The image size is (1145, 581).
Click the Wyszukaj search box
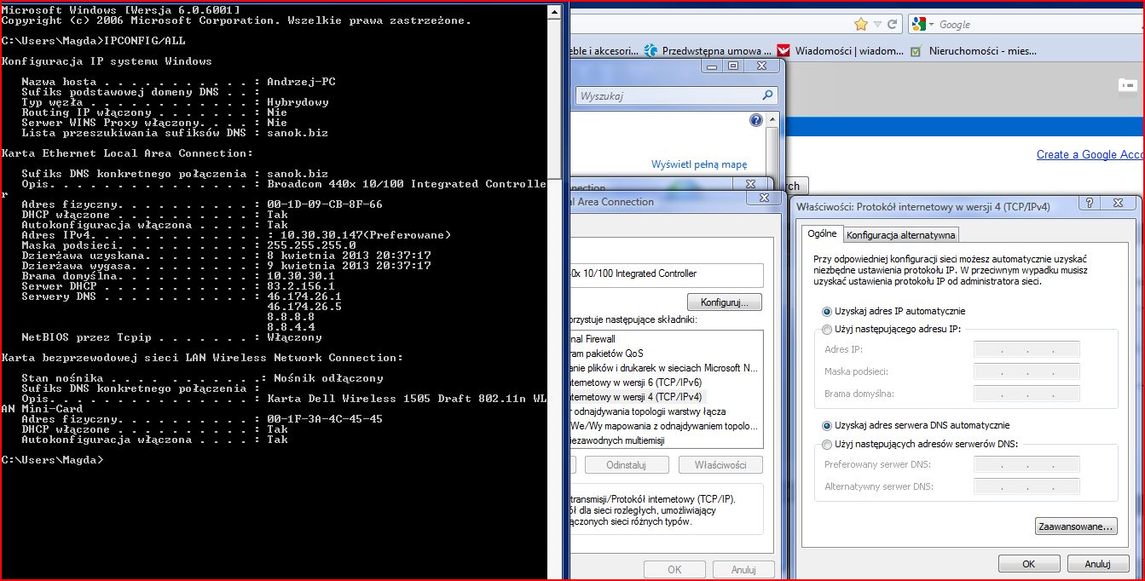click(677, 96)
